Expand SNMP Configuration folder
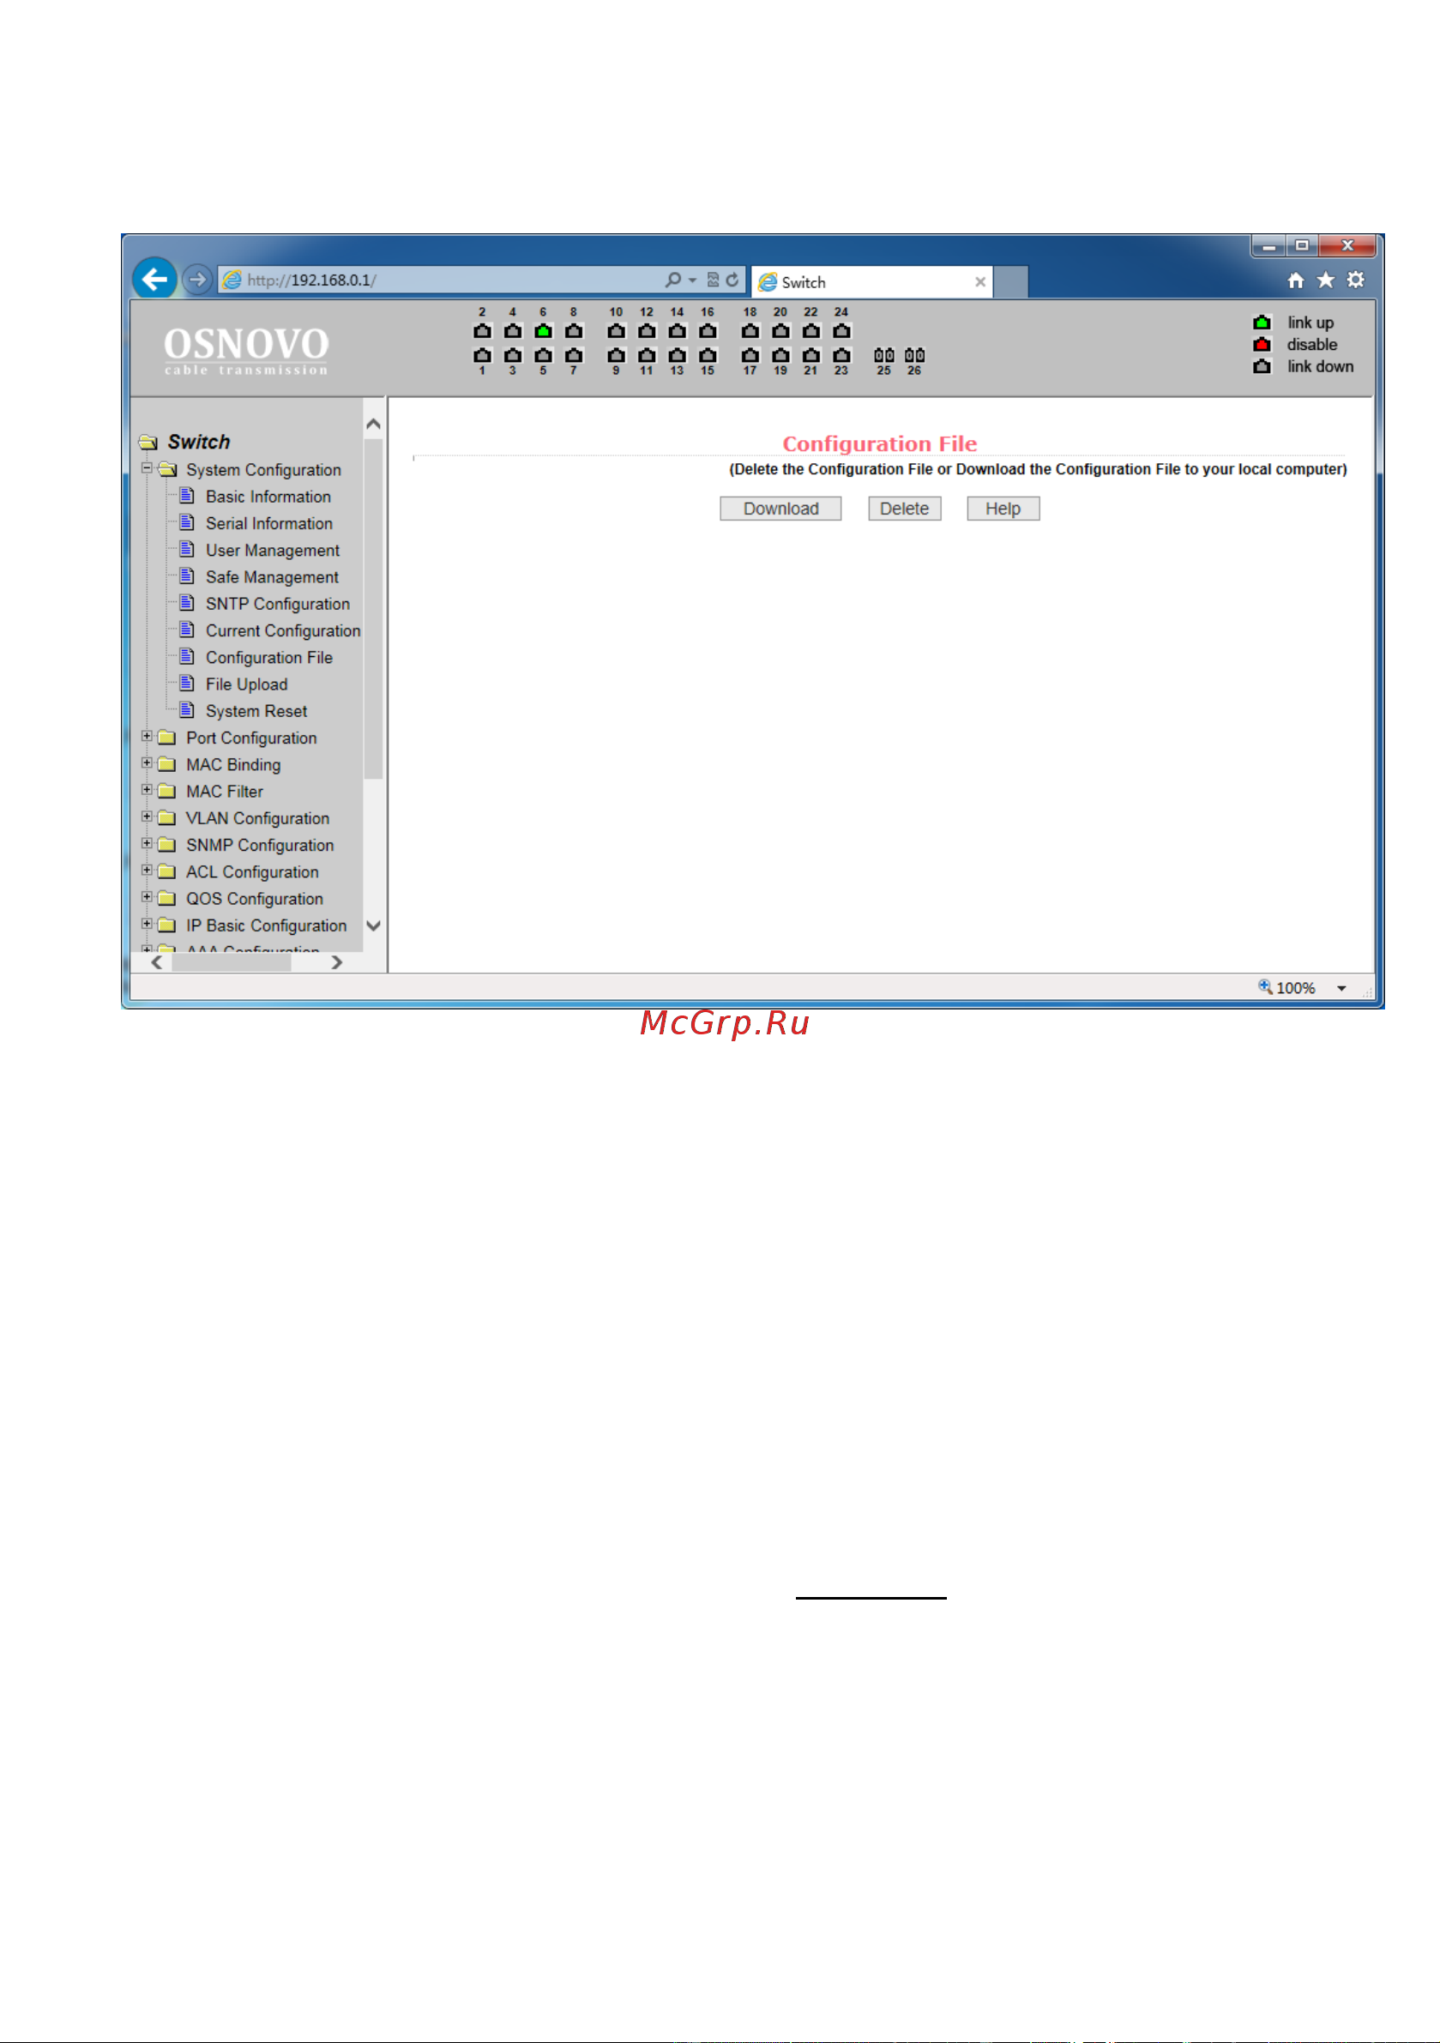Screen dimensions: 1440x2043 [147, 842]
